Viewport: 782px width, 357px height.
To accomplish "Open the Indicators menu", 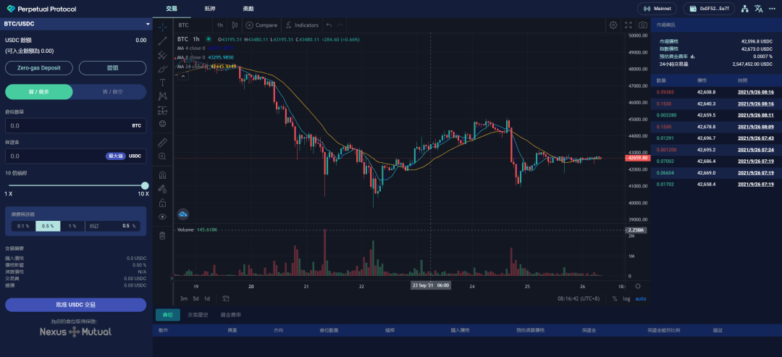I will point(302,25).
